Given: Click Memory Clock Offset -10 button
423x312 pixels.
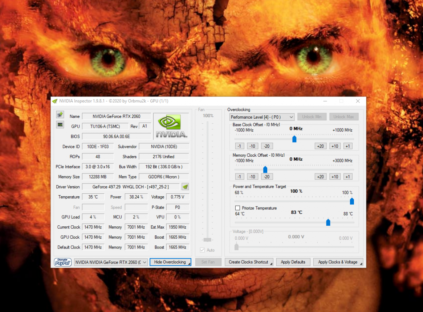Looking at the screenshot, I should 252,176.
